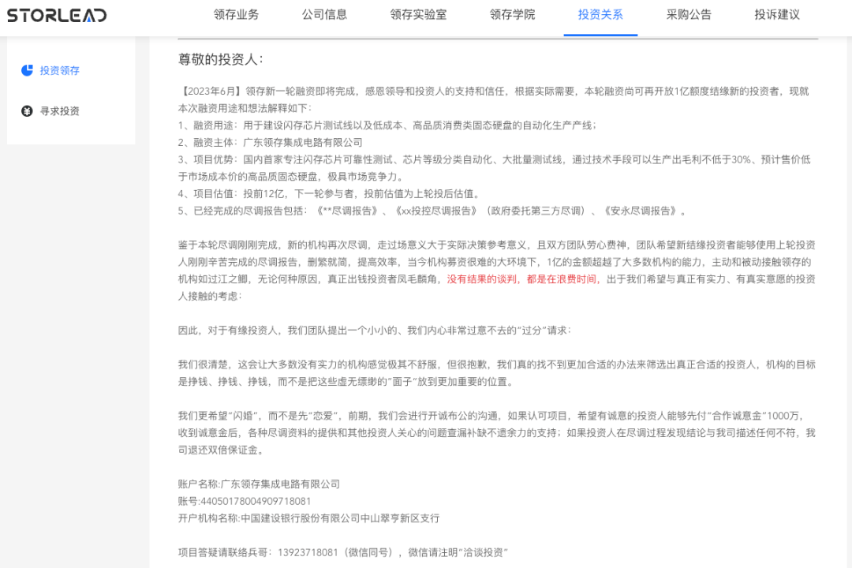Click the heading 尊敬的投资人
852x568 pixels.
[x=221, y=59]
